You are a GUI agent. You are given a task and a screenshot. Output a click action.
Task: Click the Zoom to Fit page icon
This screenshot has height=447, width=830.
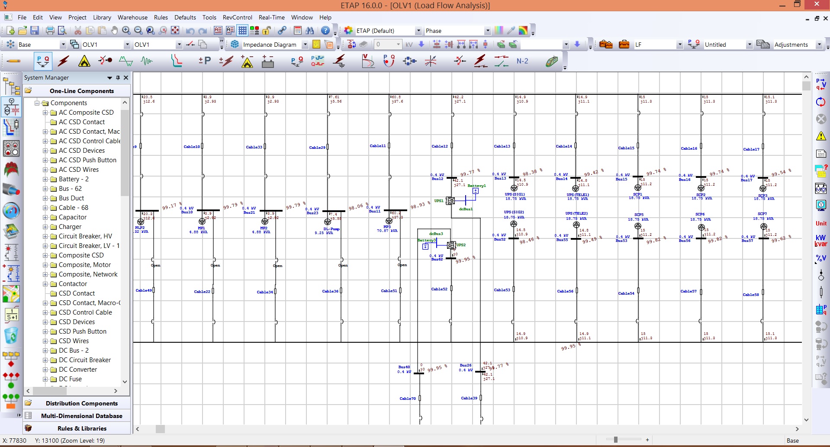(175, 30)
